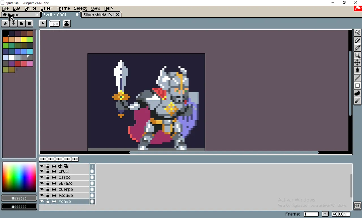
Task: Pick the pink palette swatch
Action: click(x=30, y=64)
